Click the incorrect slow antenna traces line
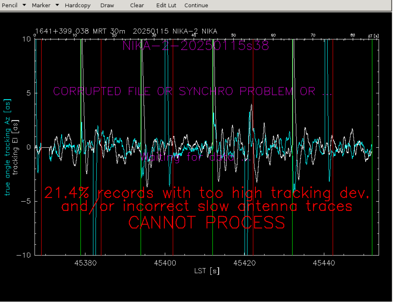The width and height of the screenshot is (393, 302). point(206,206)
